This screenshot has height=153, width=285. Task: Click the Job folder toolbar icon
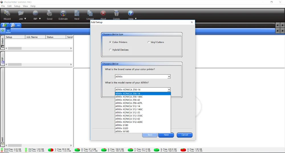click(21, 13)
